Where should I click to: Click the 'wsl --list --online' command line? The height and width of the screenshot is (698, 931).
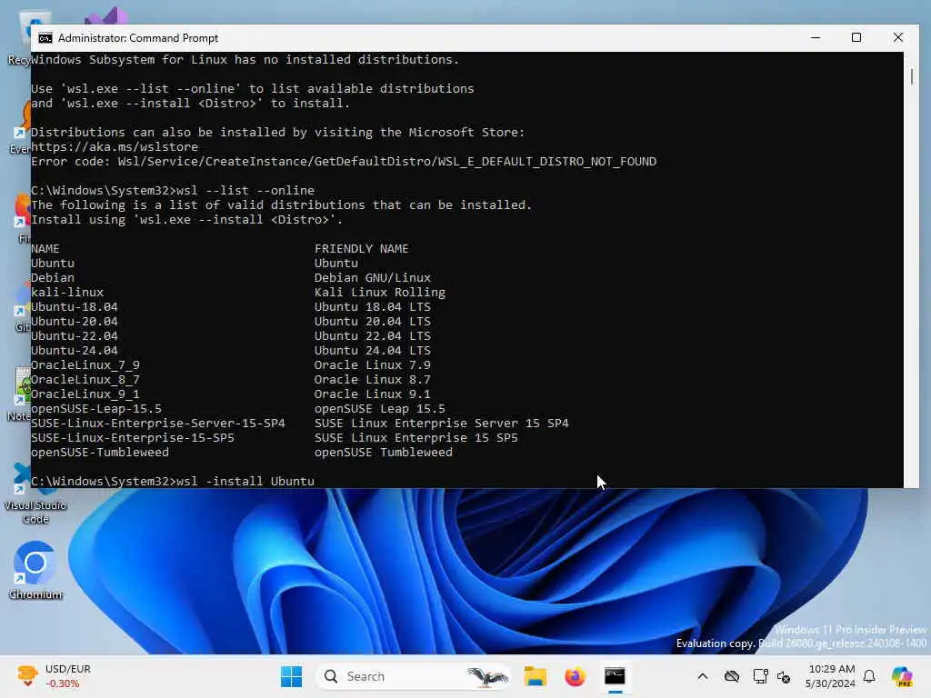click(x=245, y=191)
